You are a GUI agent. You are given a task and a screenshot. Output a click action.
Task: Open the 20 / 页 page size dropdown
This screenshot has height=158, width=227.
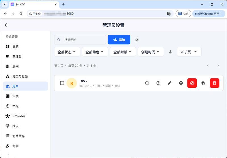coord(189,52)
